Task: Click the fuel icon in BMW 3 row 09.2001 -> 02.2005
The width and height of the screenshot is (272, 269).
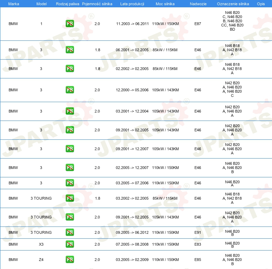Action: pos(70,130)
